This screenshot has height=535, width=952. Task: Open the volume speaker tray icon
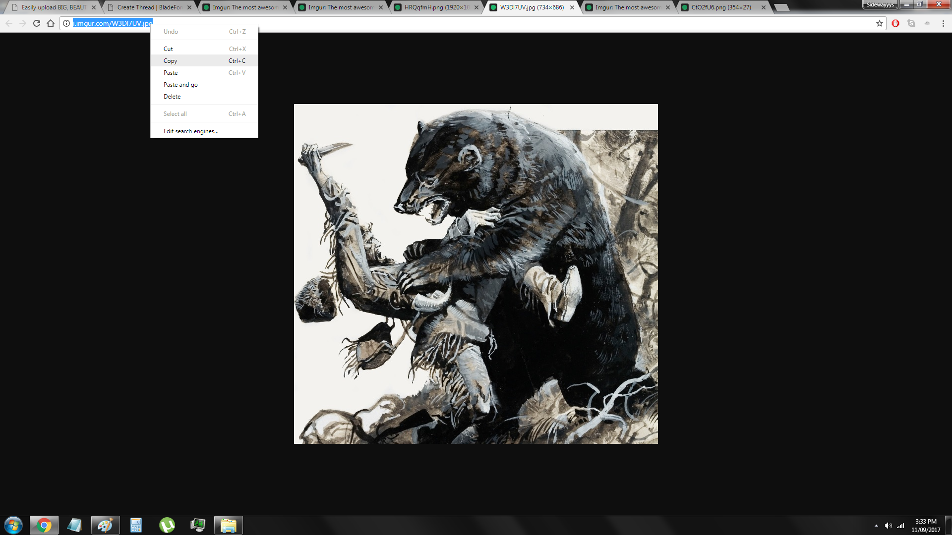coord(889,526)
